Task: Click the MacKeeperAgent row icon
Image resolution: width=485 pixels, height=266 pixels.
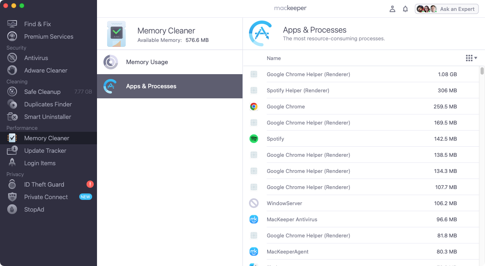Action: [254, 251]
